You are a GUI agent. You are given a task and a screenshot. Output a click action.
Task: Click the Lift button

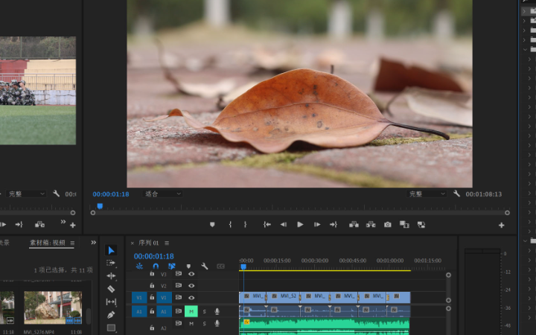[x=354, y=225]
